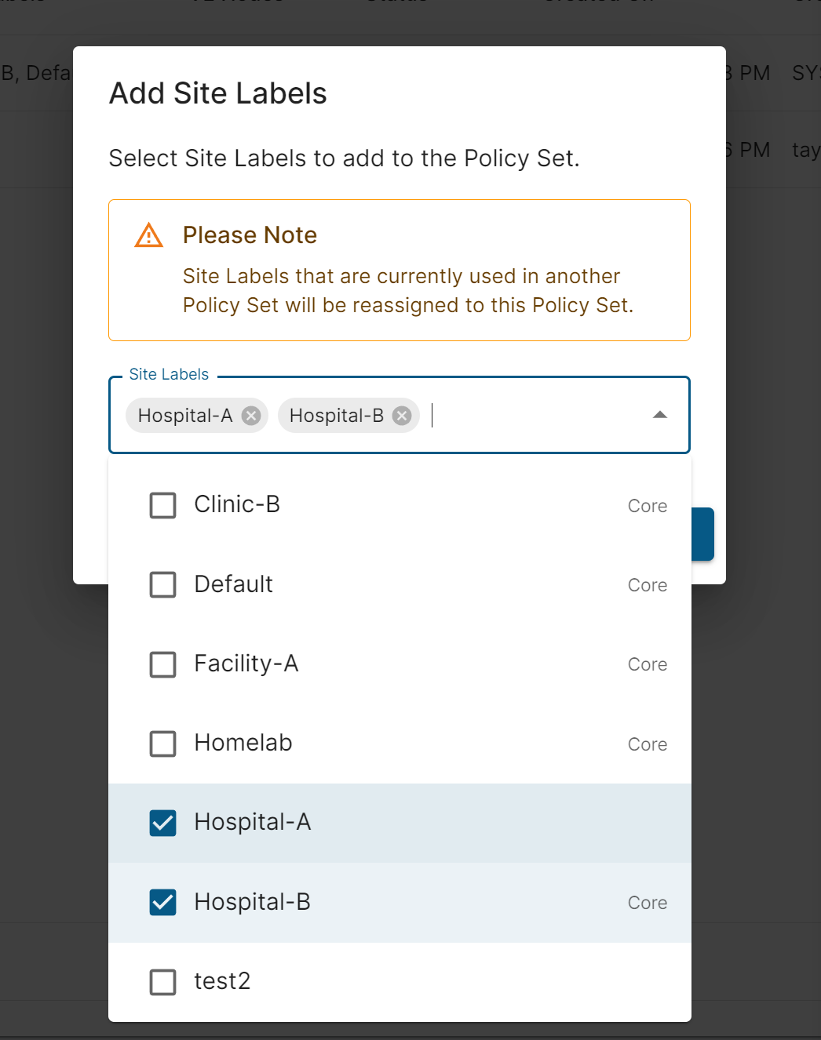Image resolution: width=821 pixels, height=1040 pixels.
Task: Uncheck the Hospital-B checkbox
Action: 163,902
